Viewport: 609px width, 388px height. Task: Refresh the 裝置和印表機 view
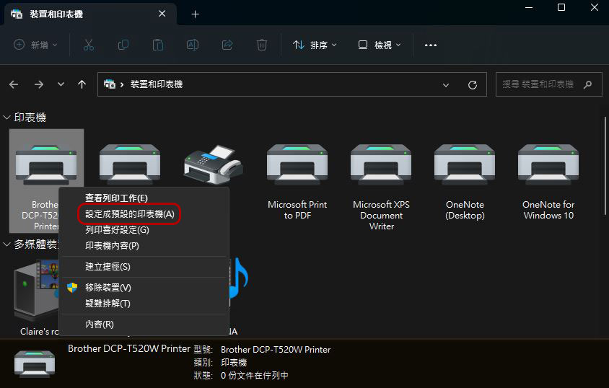[x=473, y=84]
